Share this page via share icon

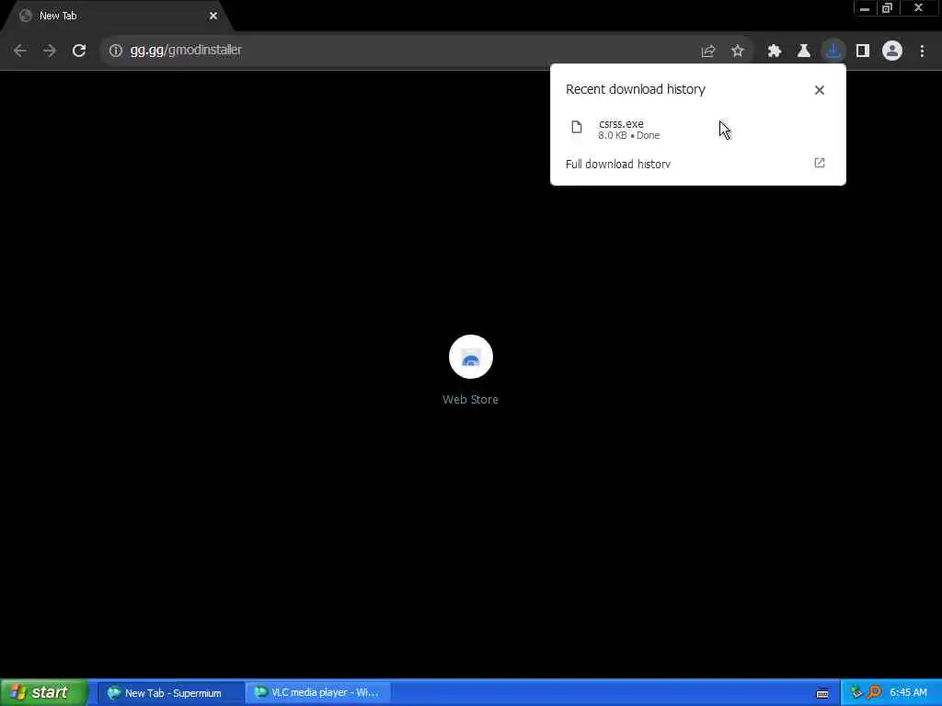[708, 51]
